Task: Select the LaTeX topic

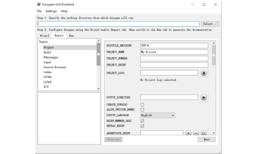Action: point(48,82)
